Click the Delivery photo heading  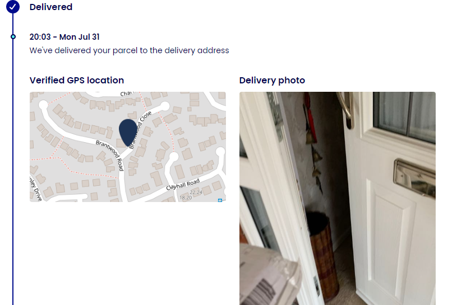(272, 81)
